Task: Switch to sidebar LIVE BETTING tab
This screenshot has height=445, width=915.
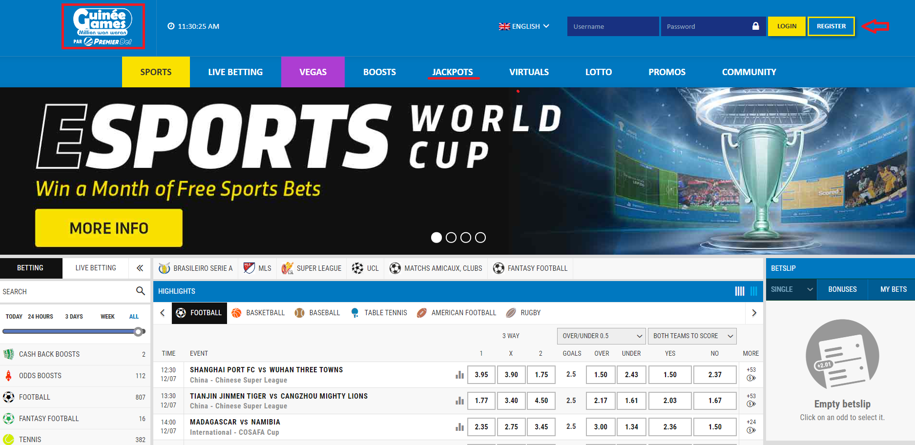Action: [96, 268]
